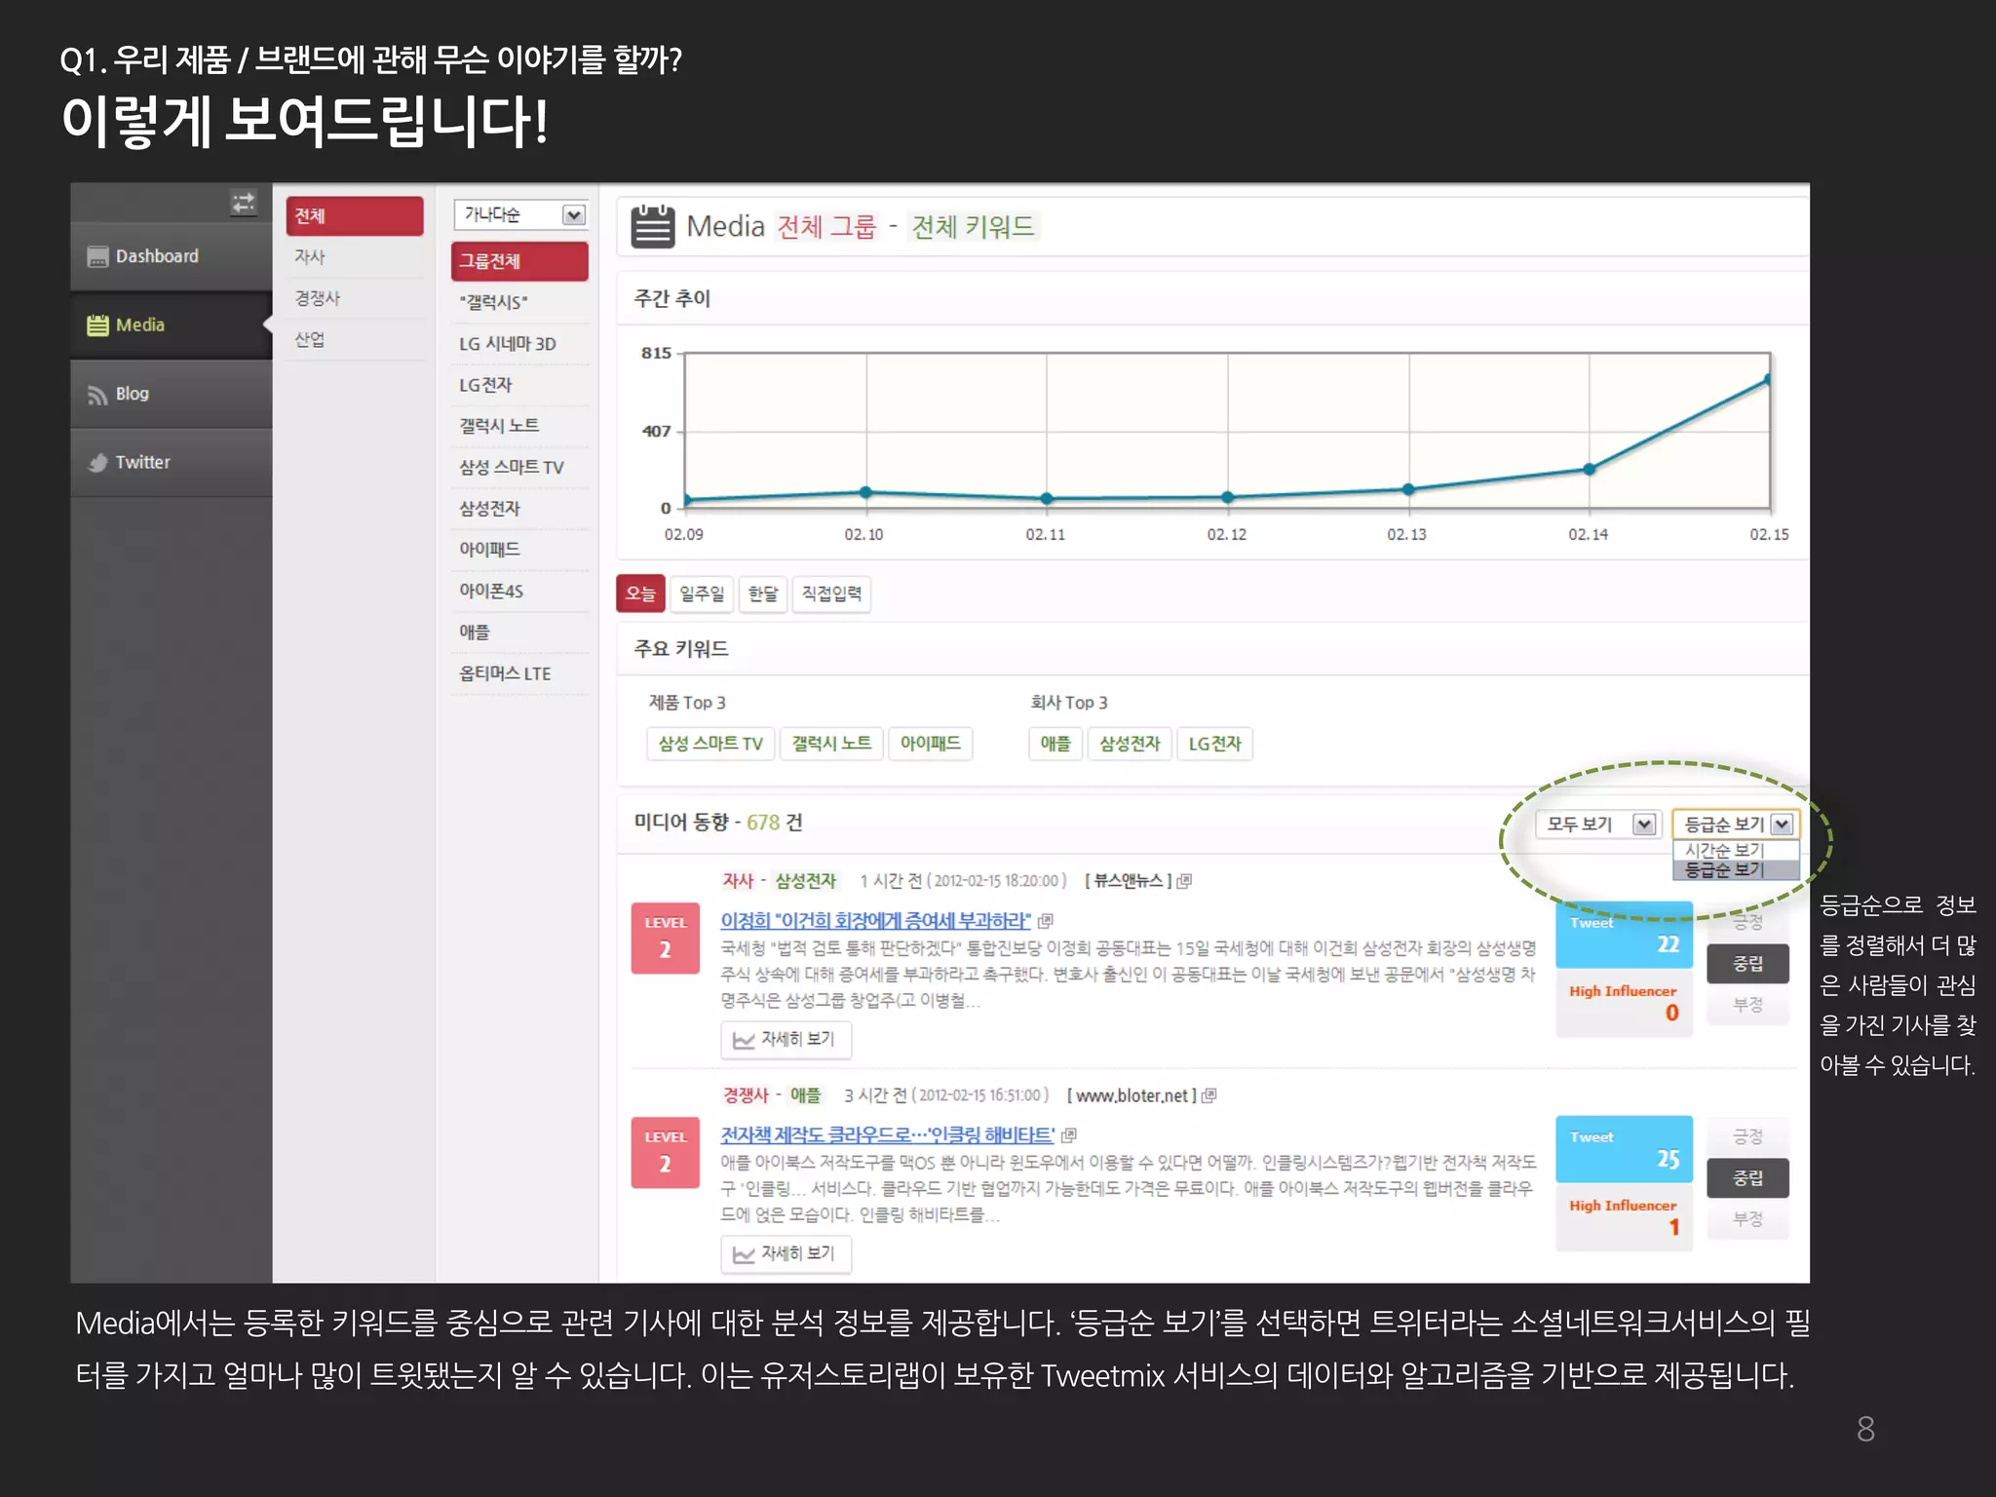Image resolution: width=1996 pixels, height=1497 pixels.
Task: Click Tweet 25 counter box
Action: [x=1624, y=1149]
